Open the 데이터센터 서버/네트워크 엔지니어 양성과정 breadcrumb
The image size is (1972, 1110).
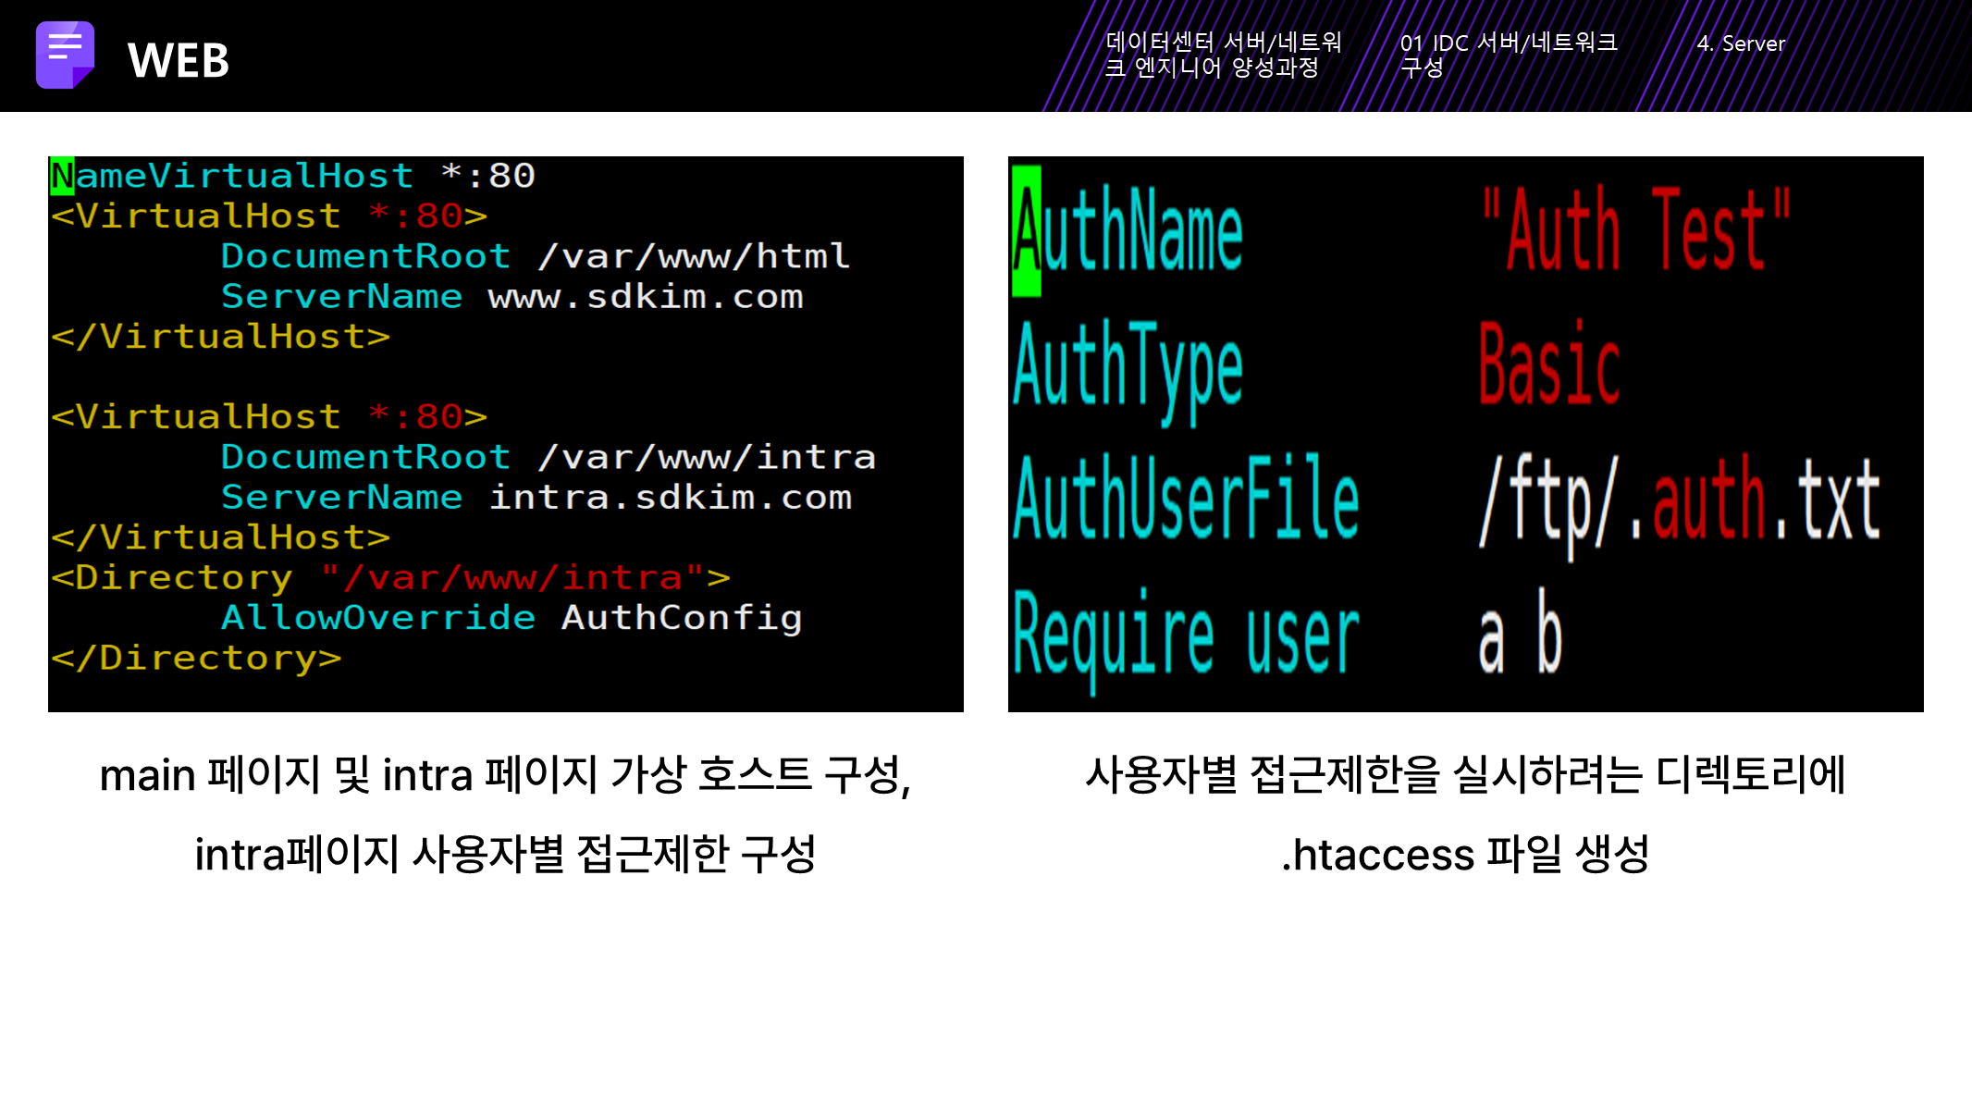click(x=1223, y=55)
